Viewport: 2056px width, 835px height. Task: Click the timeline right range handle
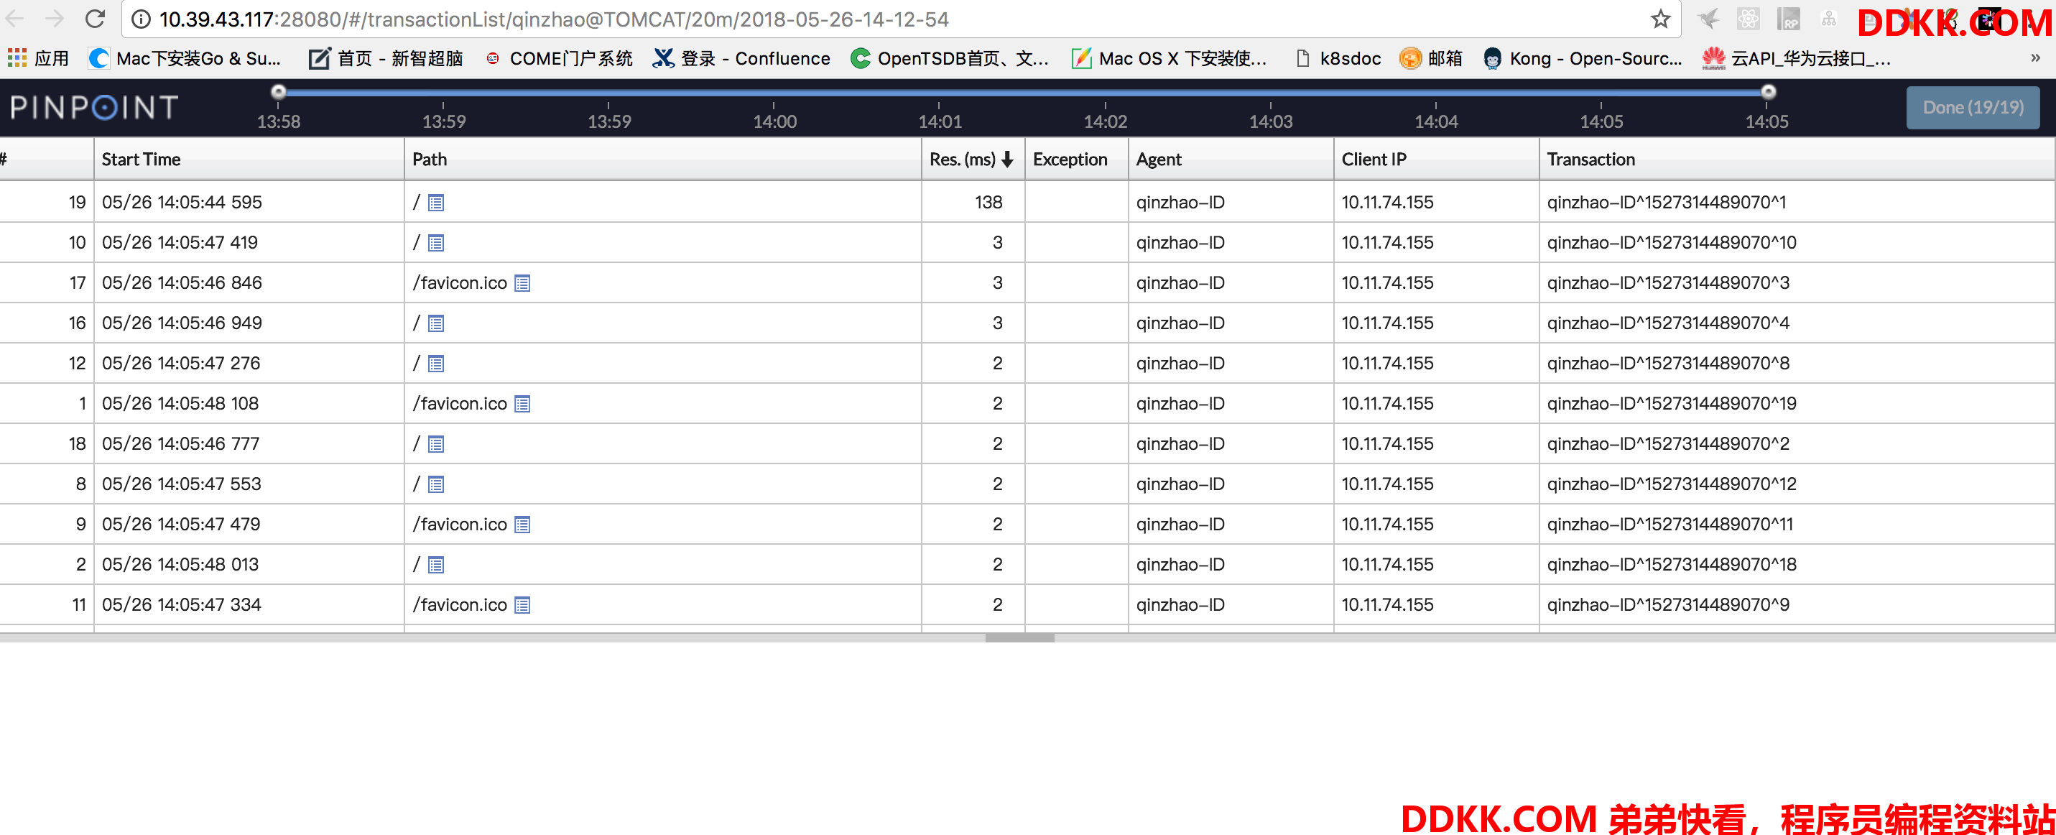1768,91
